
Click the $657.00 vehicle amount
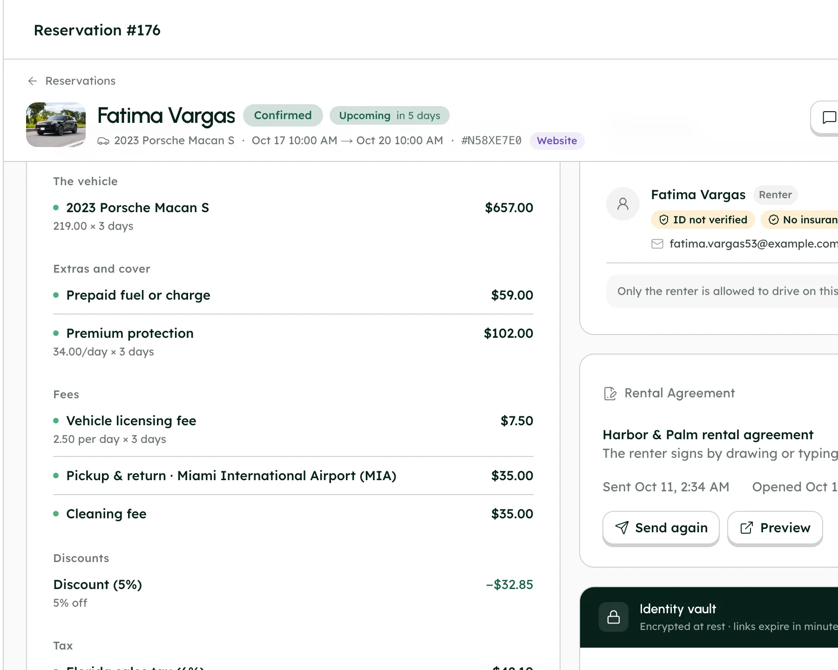tap(509, 208)
